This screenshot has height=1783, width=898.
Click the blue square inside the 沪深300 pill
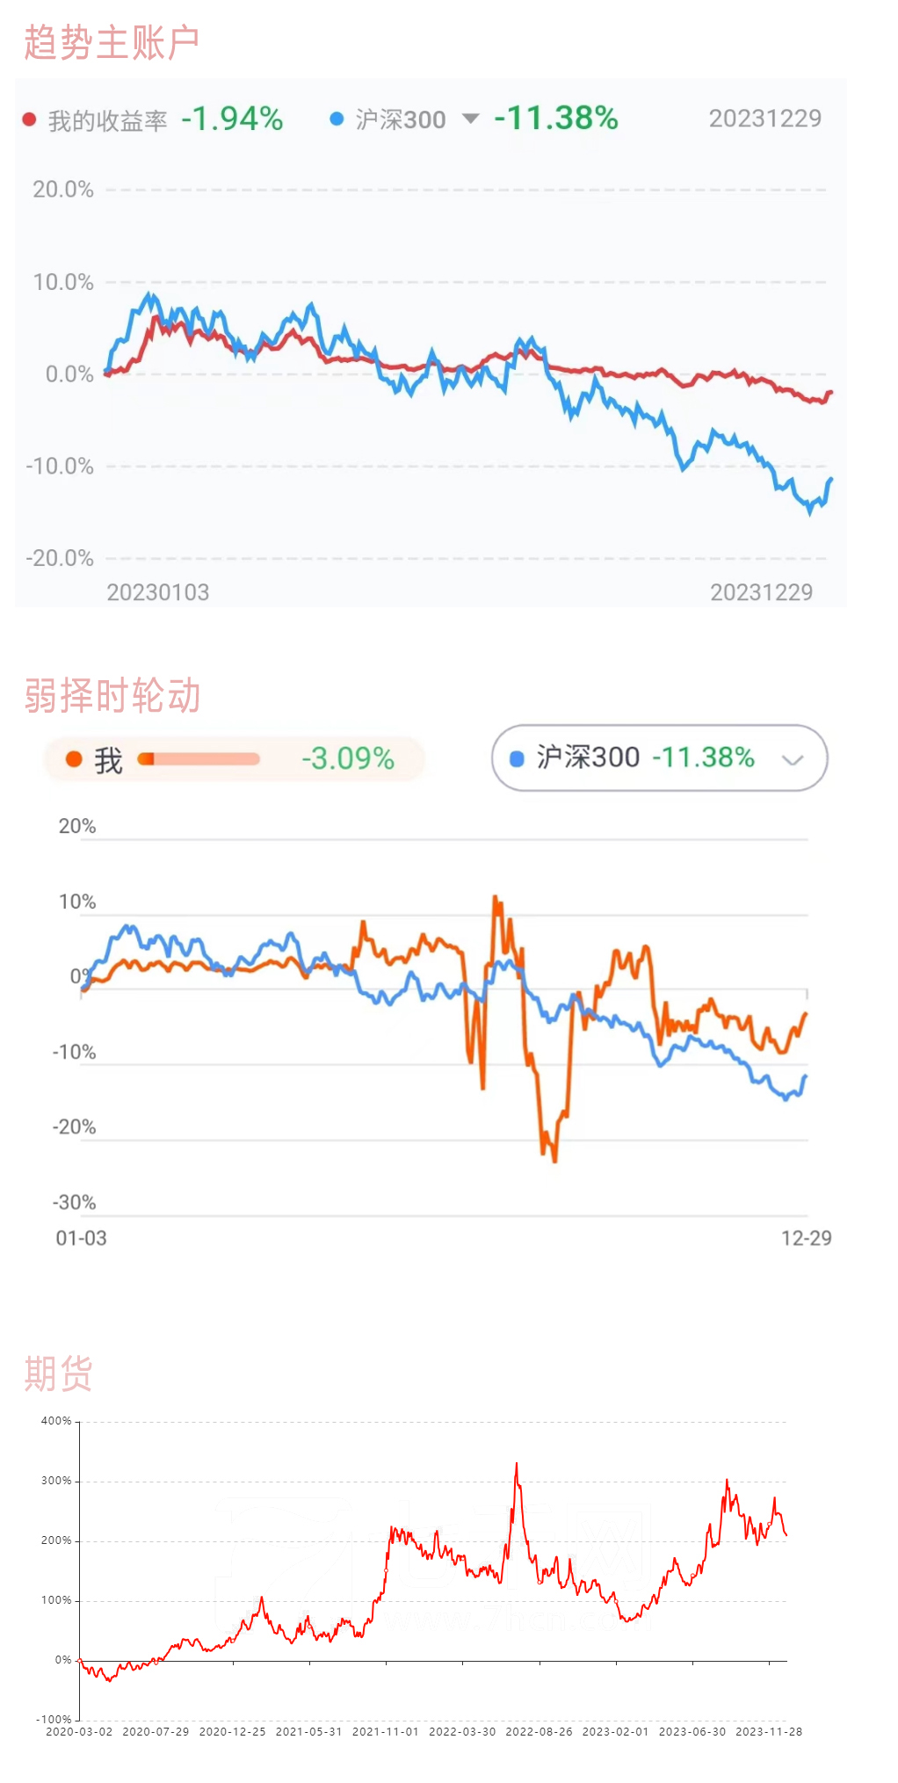pos(517,758)
